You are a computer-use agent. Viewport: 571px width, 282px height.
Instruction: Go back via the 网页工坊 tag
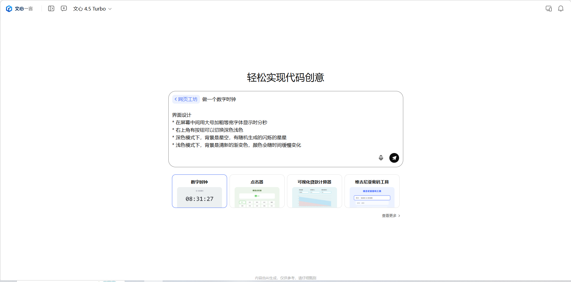coord(186,99)
